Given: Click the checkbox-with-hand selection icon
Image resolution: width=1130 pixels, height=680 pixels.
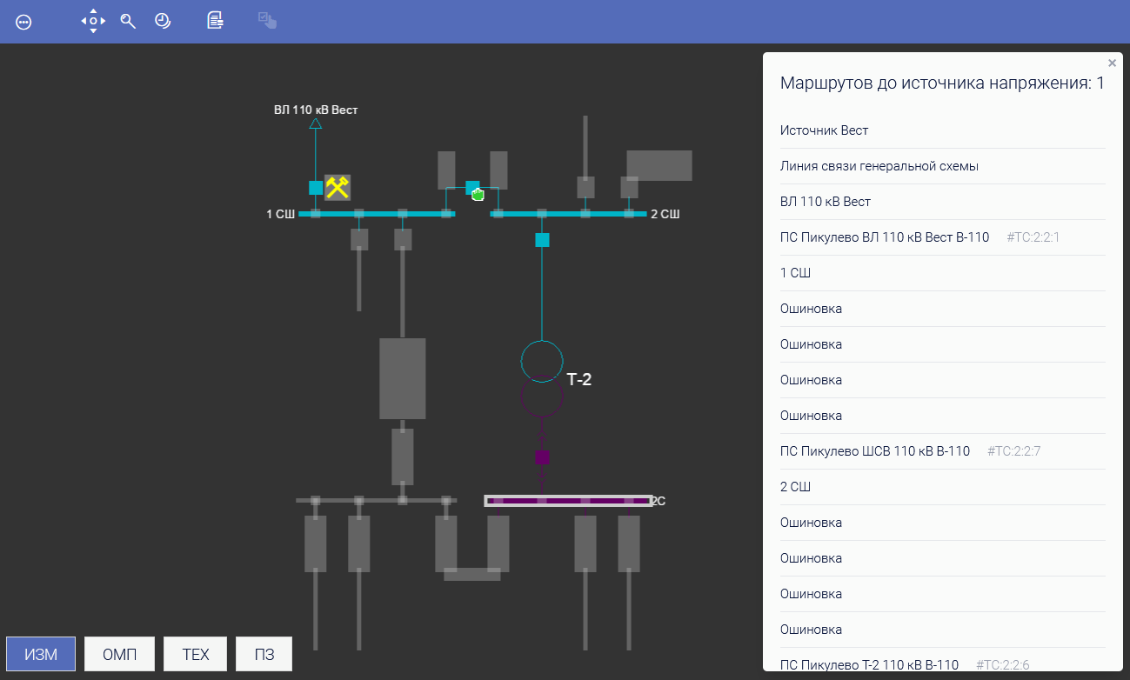Looking at the screenshot, I should pyautogui.click(x=267, y=21).
